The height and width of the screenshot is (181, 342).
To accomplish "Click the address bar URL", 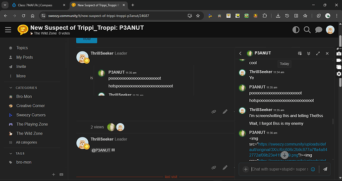I will pos(99,16).
